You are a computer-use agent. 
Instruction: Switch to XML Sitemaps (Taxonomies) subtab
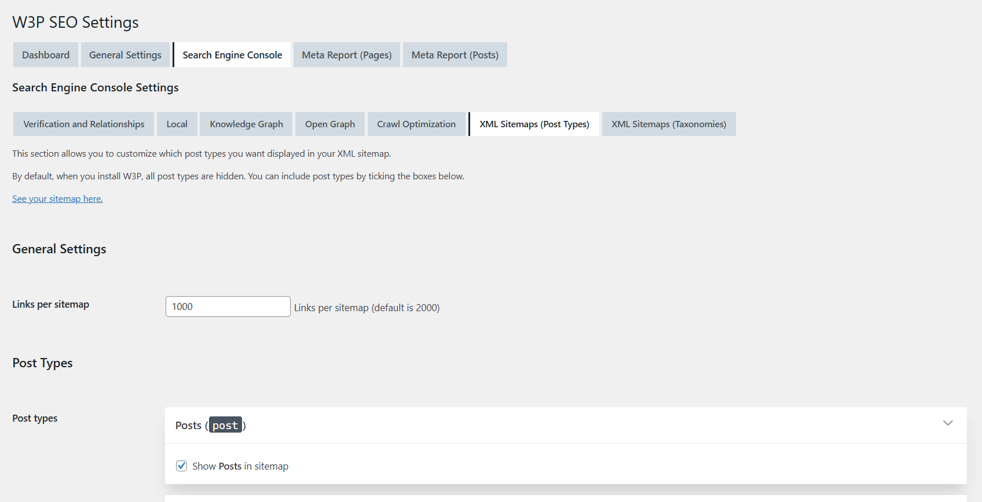tap(669, 124)
